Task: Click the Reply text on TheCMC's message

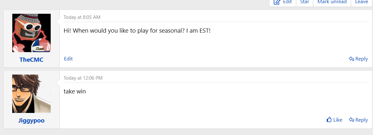Action: 361,59
